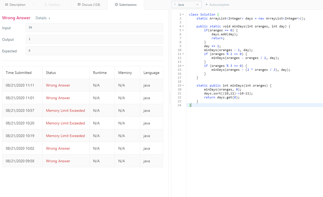Image resolution: width=323 pixels, height=197 pixels.
Task: Select the Submissions tab
Action: point(126,5)
